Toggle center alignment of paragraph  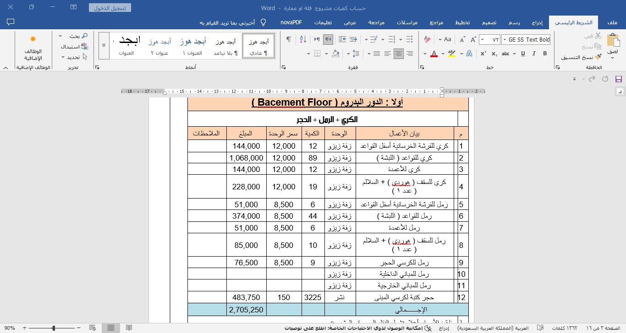[399, 54]
